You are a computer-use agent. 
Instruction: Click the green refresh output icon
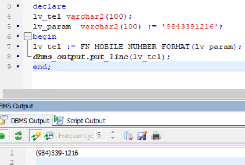pos(18,136)
